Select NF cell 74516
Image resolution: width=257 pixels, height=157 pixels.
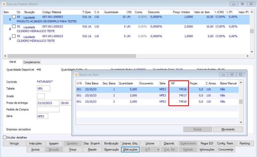183,89
